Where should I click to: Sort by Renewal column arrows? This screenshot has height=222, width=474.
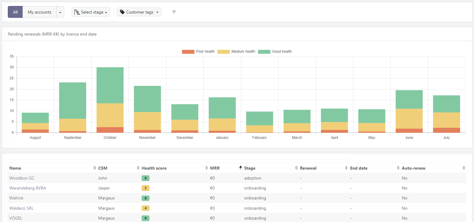tap(346, 168)
